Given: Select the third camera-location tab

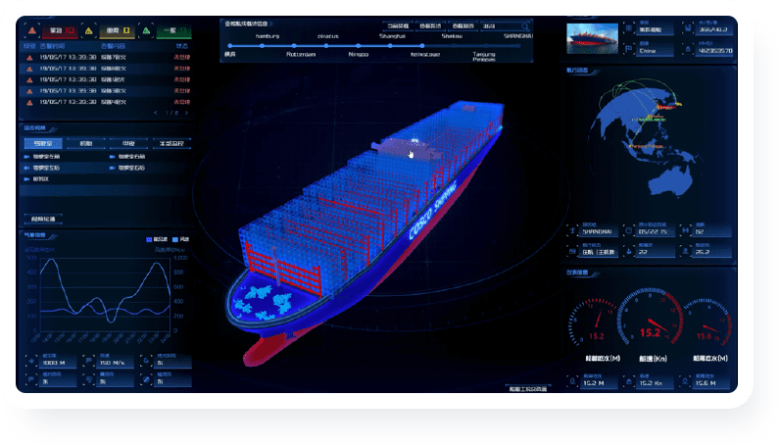Looking at the screenshot, I should (x=128, y=143).
